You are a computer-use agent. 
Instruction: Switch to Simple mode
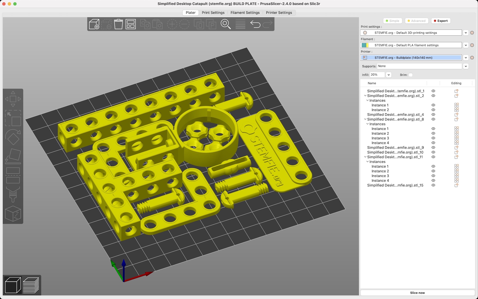click(x=392, y=21)
